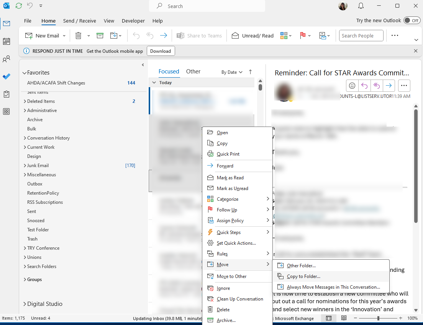Viewport: 423px width, 325px height.
Task: Open the People contacts icon
Action: (x=7, y=59)
